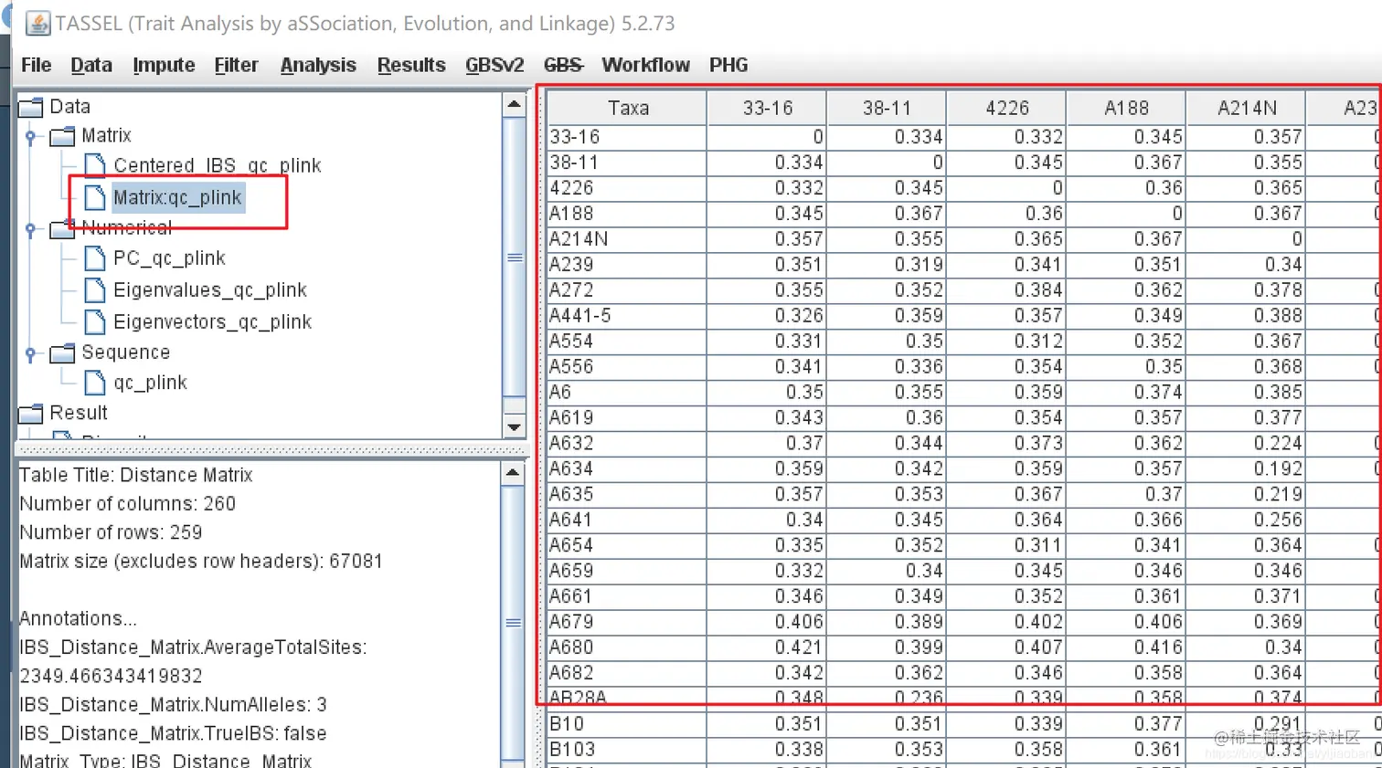Open the GBSv2 menu
Screen dimensions: 1382x768
tap(494, 65)
